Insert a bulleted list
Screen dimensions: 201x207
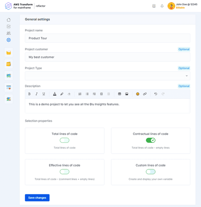click(x=87, y=94)
